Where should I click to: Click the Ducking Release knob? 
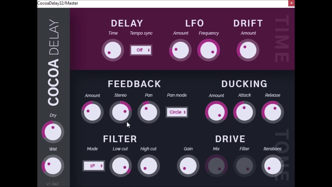[273, 112]
